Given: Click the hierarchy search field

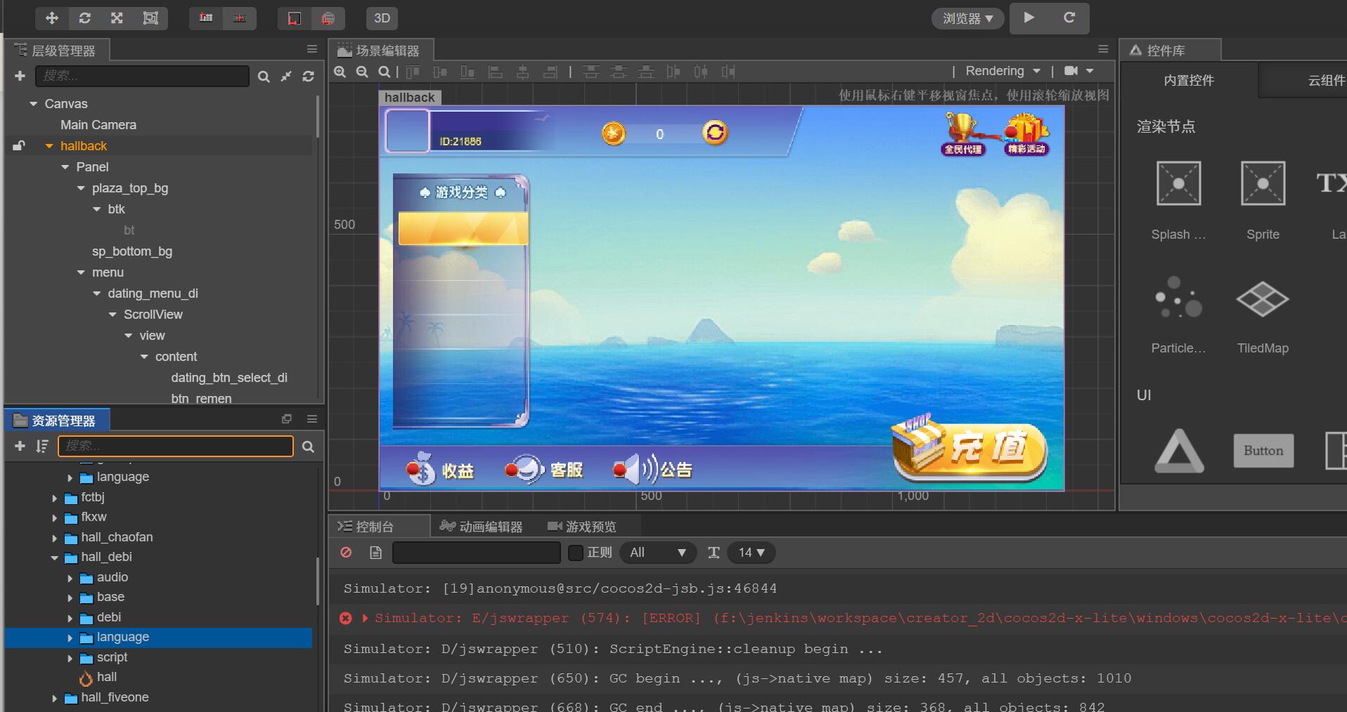Looking at the screenshot, I should point(142,76).
